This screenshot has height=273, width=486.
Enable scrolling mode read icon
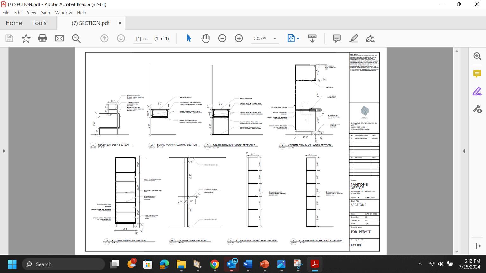tap(312, 39)
